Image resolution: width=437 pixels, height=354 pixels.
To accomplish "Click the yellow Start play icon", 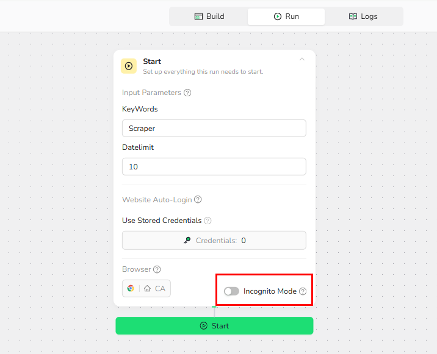I will click(128, 66).
